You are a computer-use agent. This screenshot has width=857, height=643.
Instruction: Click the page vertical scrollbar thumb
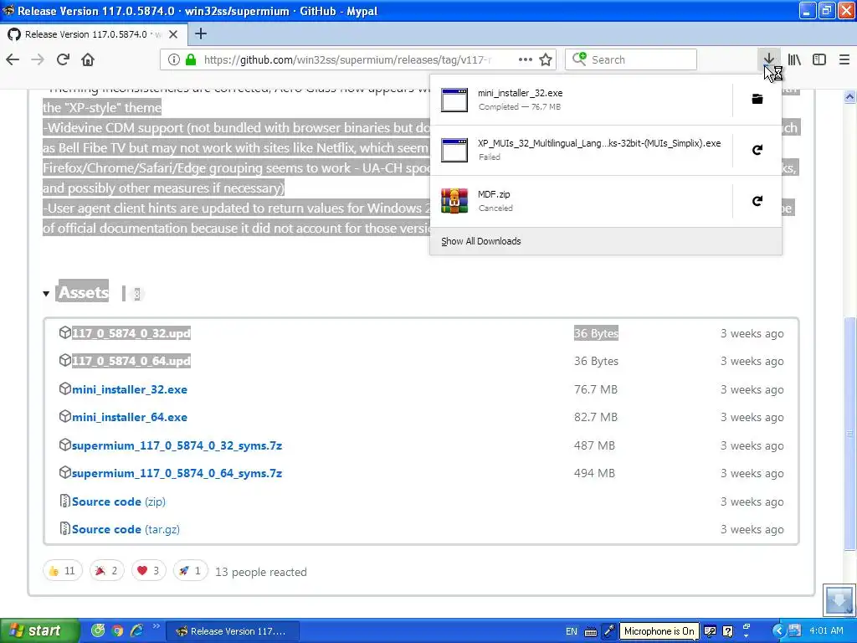[849, 434]
